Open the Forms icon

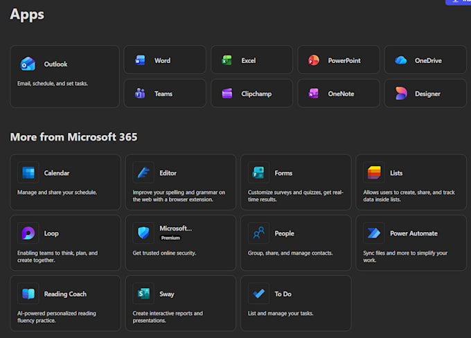tap(258, 172)
